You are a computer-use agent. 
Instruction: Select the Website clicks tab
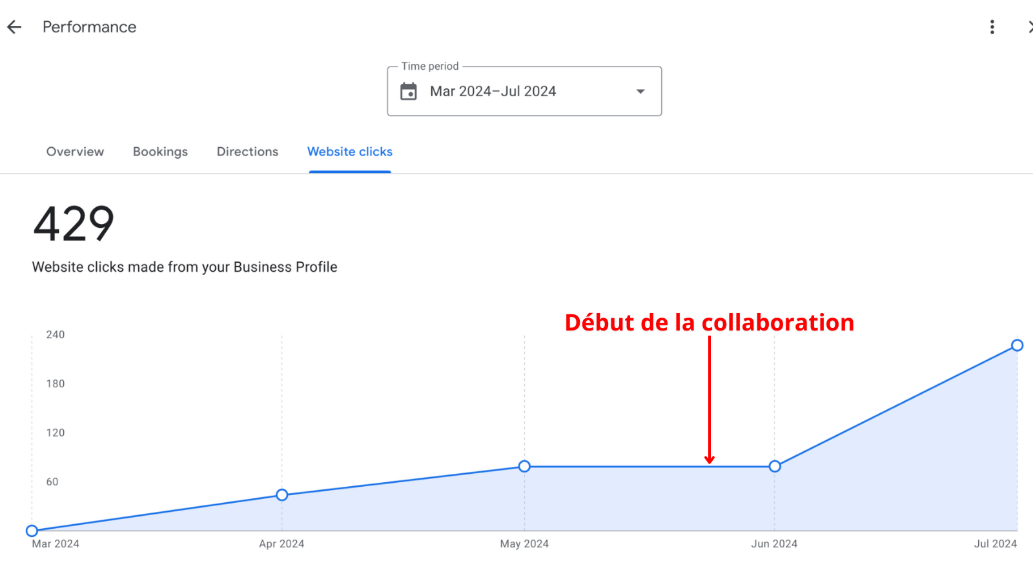point(350,152)
